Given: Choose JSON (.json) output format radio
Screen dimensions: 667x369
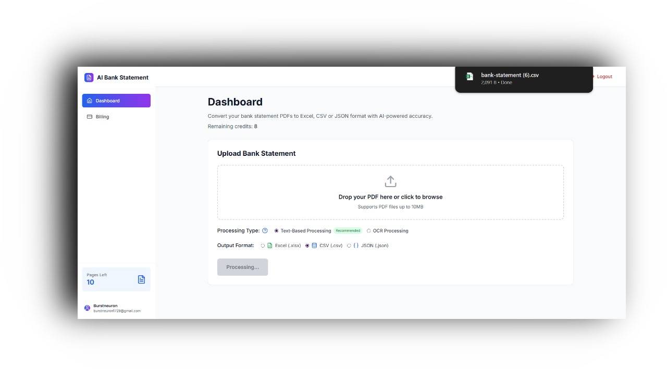Looking at the screenshot, I should tap(349, 245).
